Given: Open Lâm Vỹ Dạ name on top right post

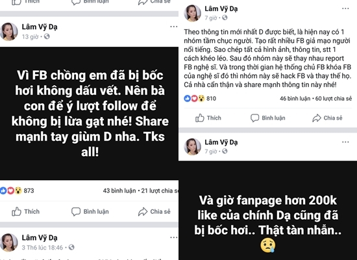Looking at the screenshot, I should click(x=221, y=8).
